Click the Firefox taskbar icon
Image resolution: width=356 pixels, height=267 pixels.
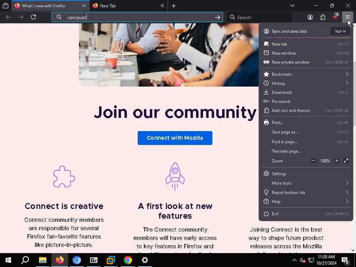[x=60, y=260]
